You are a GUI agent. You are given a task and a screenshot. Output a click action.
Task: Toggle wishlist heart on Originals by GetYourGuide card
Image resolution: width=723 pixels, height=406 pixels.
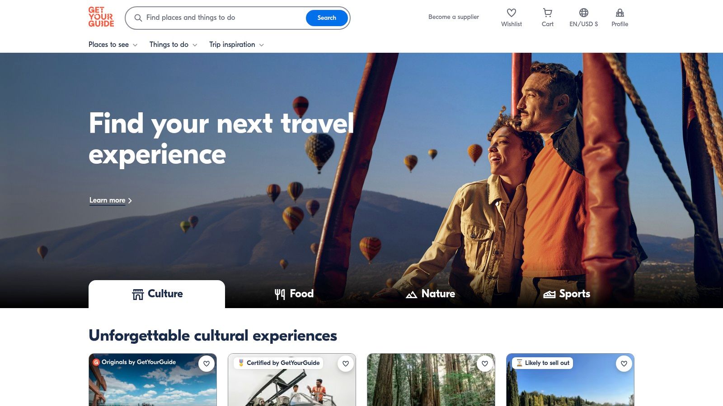(x=207, y=364)
